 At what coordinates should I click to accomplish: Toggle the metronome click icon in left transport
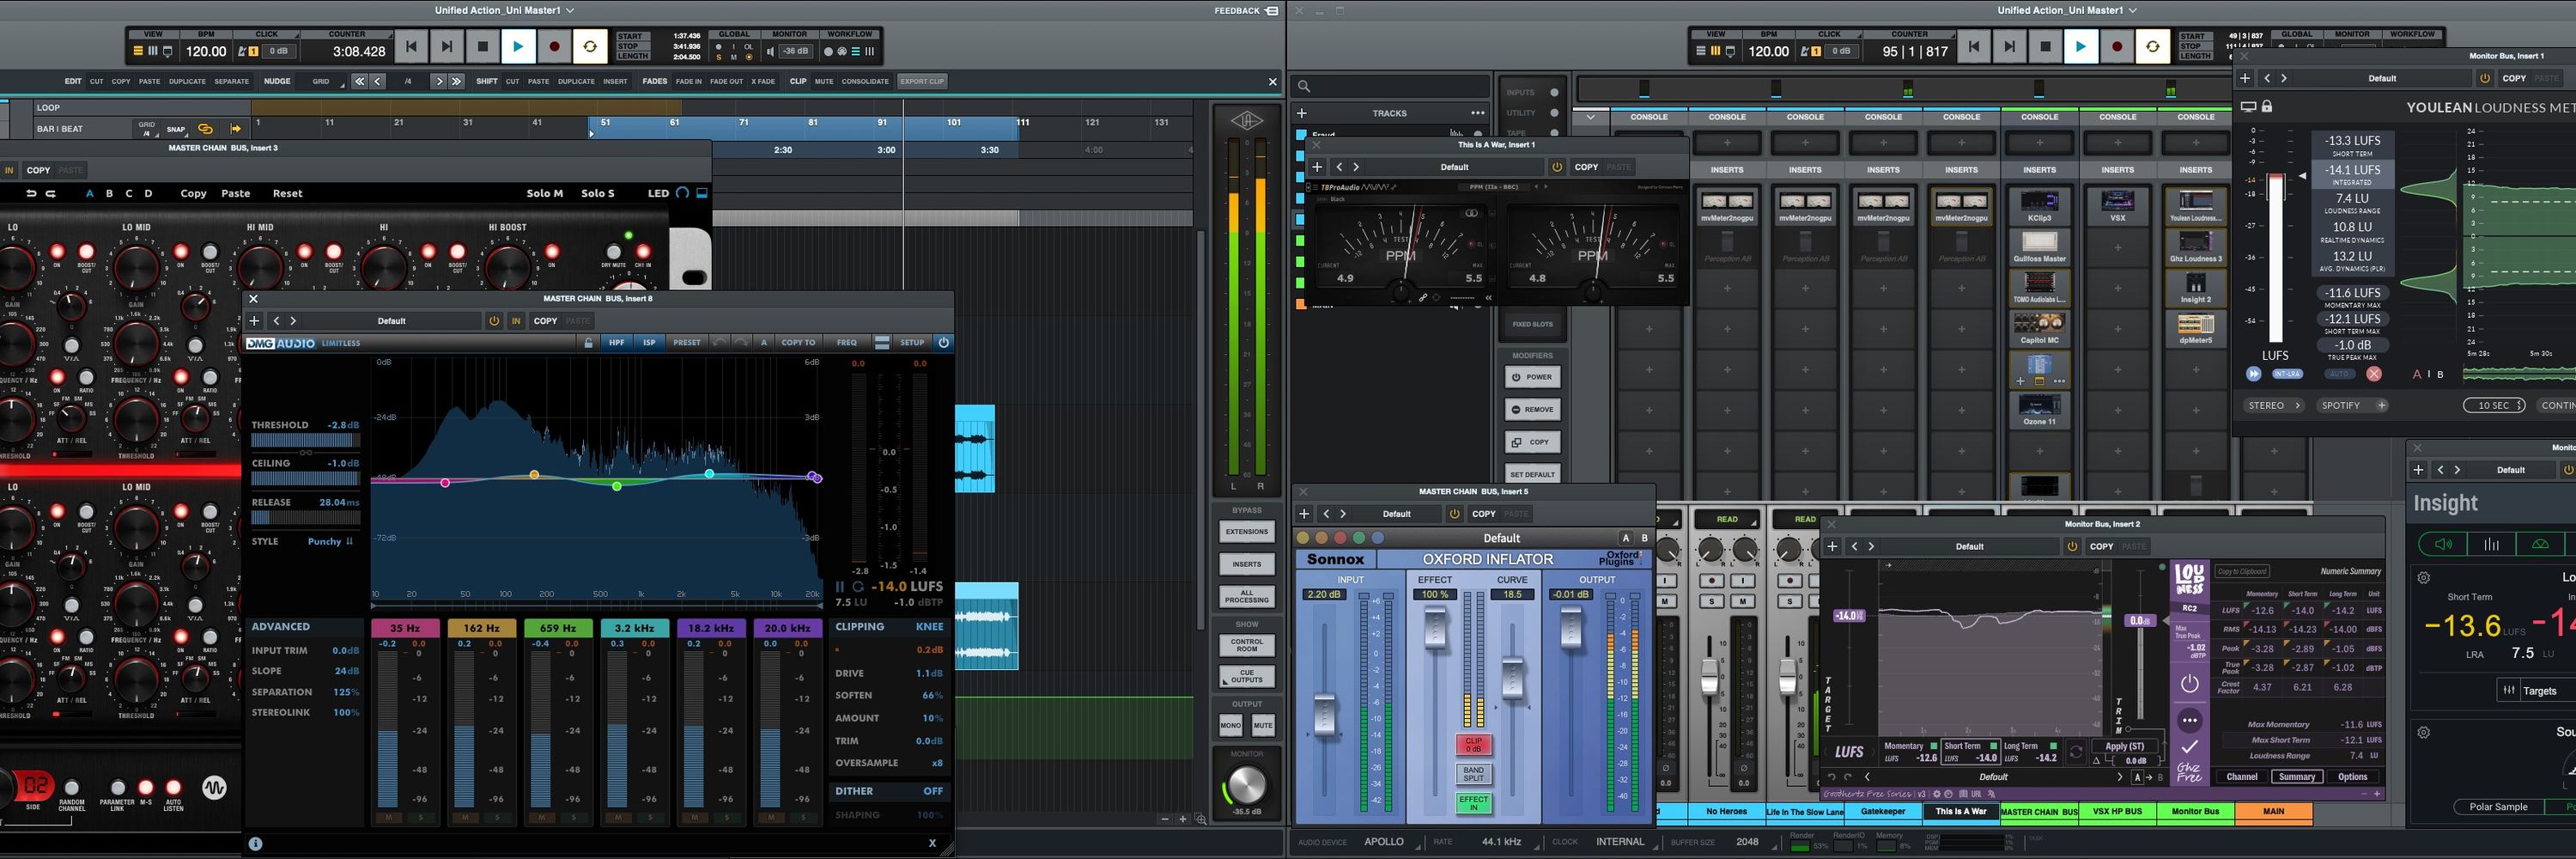pos(241,51)
